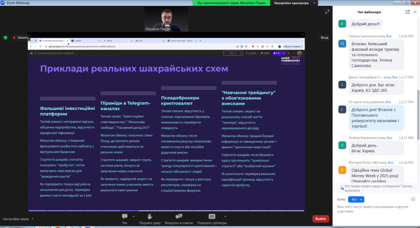Click the chat message text input field
This screenshot has height=228, width=420.
373,211
